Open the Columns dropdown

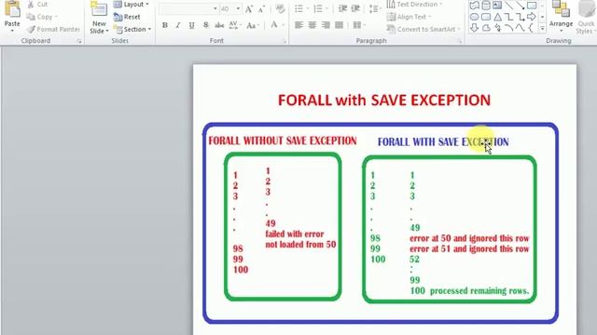[x=359, y=25]
